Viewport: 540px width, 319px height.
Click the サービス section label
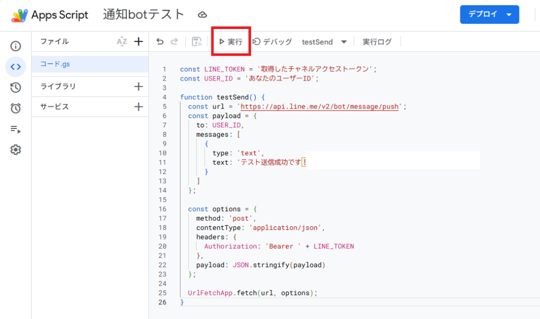(x=54, y=106)
